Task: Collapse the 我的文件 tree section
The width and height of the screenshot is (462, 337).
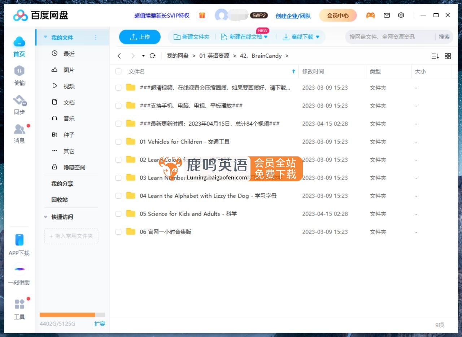Action: point(45,37)
